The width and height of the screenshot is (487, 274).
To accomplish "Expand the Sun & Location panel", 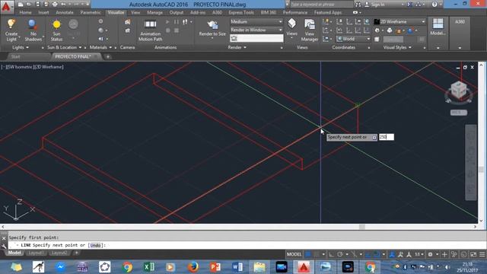I will coord(64,47).
